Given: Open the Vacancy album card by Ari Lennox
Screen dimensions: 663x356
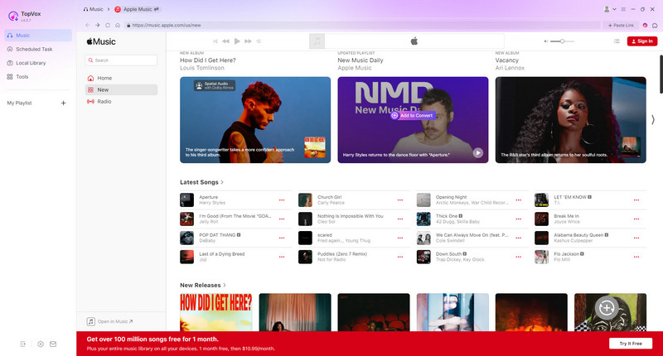Looking at the screenshot, I should point(571,120).
